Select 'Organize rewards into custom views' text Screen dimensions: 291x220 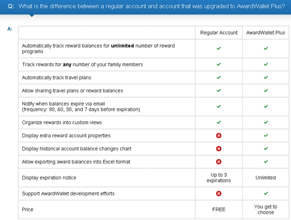coord(62,122)
